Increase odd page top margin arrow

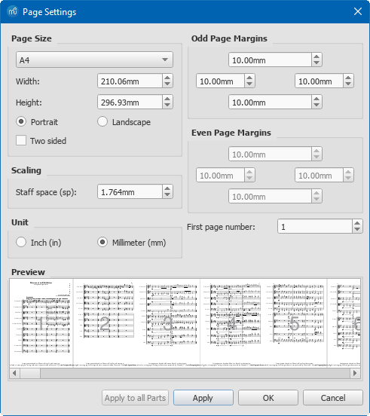pos(316,57)
